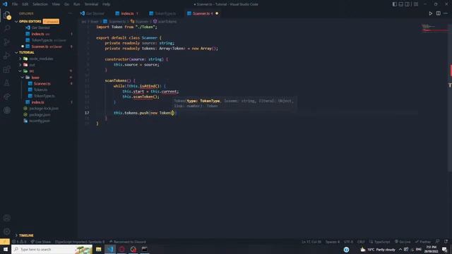Open the Accounts menu in activity bar
The height and width of the screenshot is (254, 452).
(x=6, y=218)
